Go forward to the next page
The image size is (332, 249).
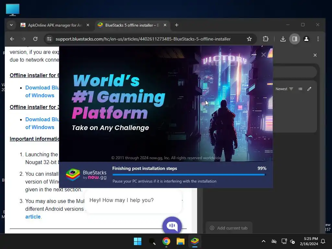pyautogui.click(x=24, y=39)
